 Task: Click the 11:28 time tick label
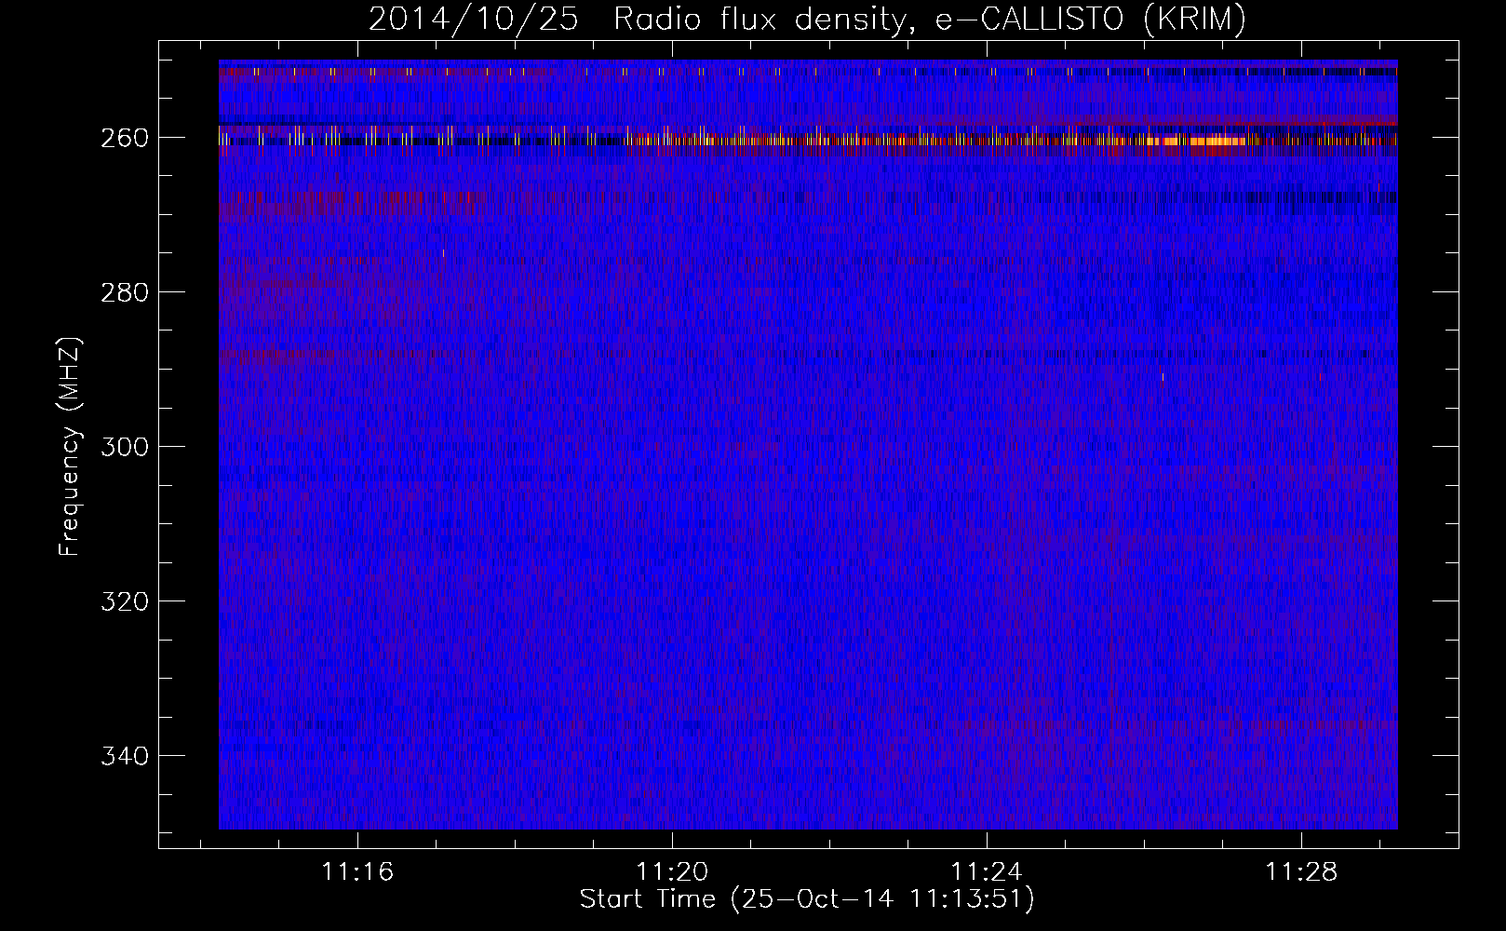coord(1301,872)
